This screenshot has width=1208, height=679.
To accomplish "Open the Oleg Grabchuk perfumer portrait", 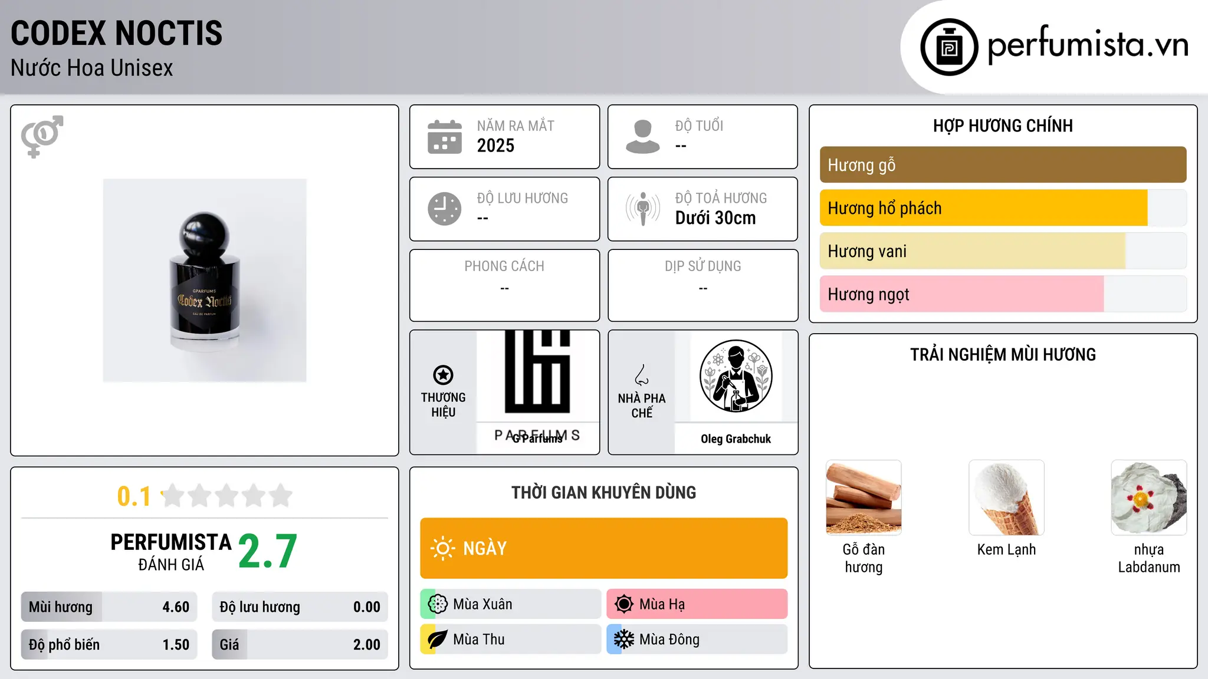I will click(x=736, y=376).
